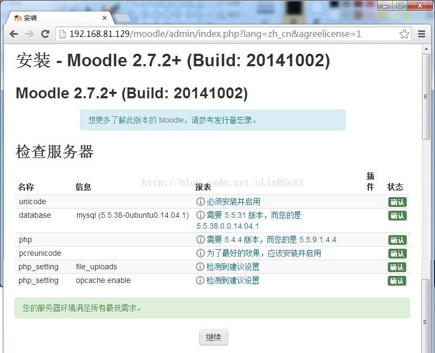
Task: Click the info icon in unicode row
Action: pos(200,201)
